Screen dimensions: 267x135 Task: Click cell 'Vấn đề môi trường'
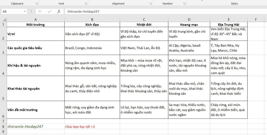tap(35, 110)
